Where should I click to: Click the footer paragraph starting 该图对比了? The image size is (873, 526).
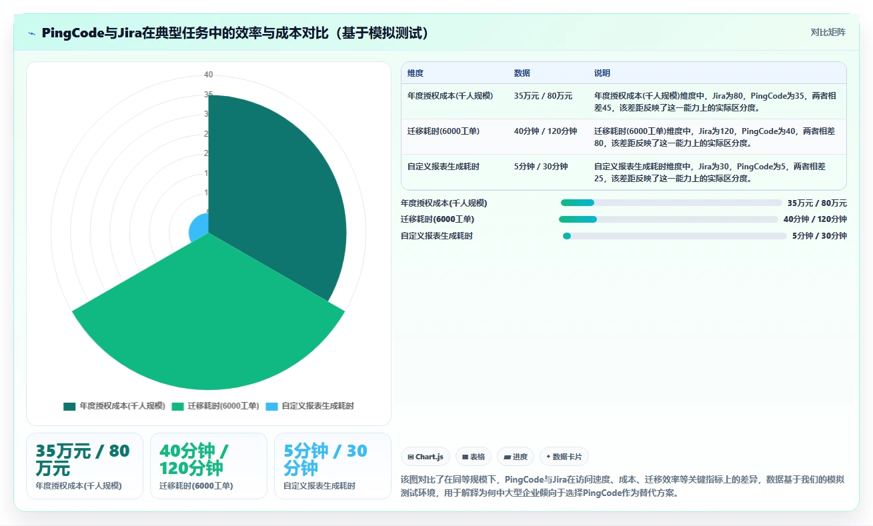click(623, 487)
